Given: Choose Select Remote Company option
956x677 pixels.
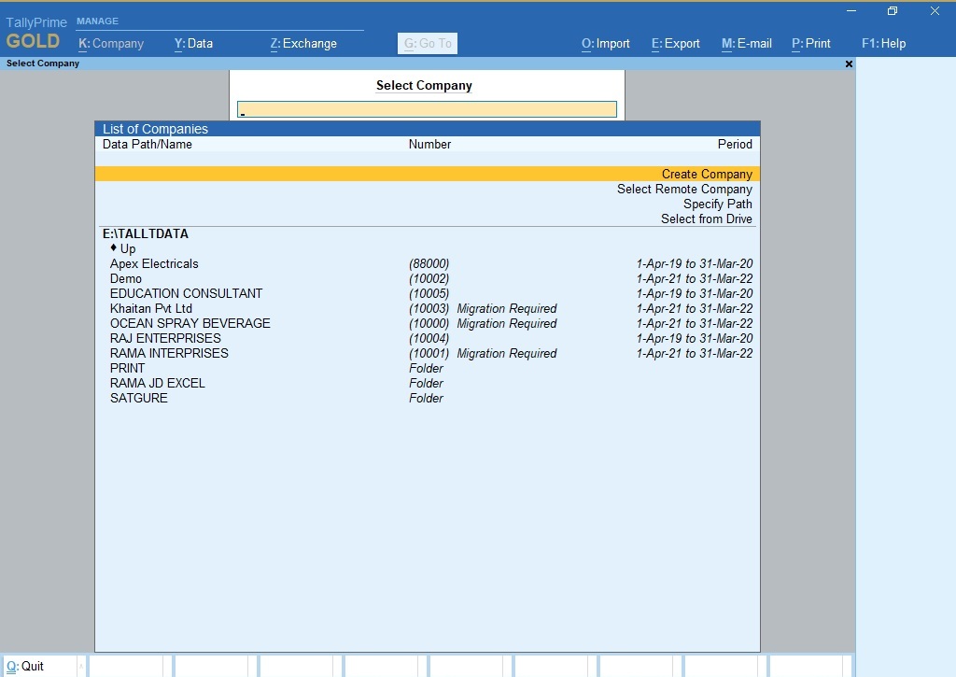Looking at the screenshot, I should point(684,189).
